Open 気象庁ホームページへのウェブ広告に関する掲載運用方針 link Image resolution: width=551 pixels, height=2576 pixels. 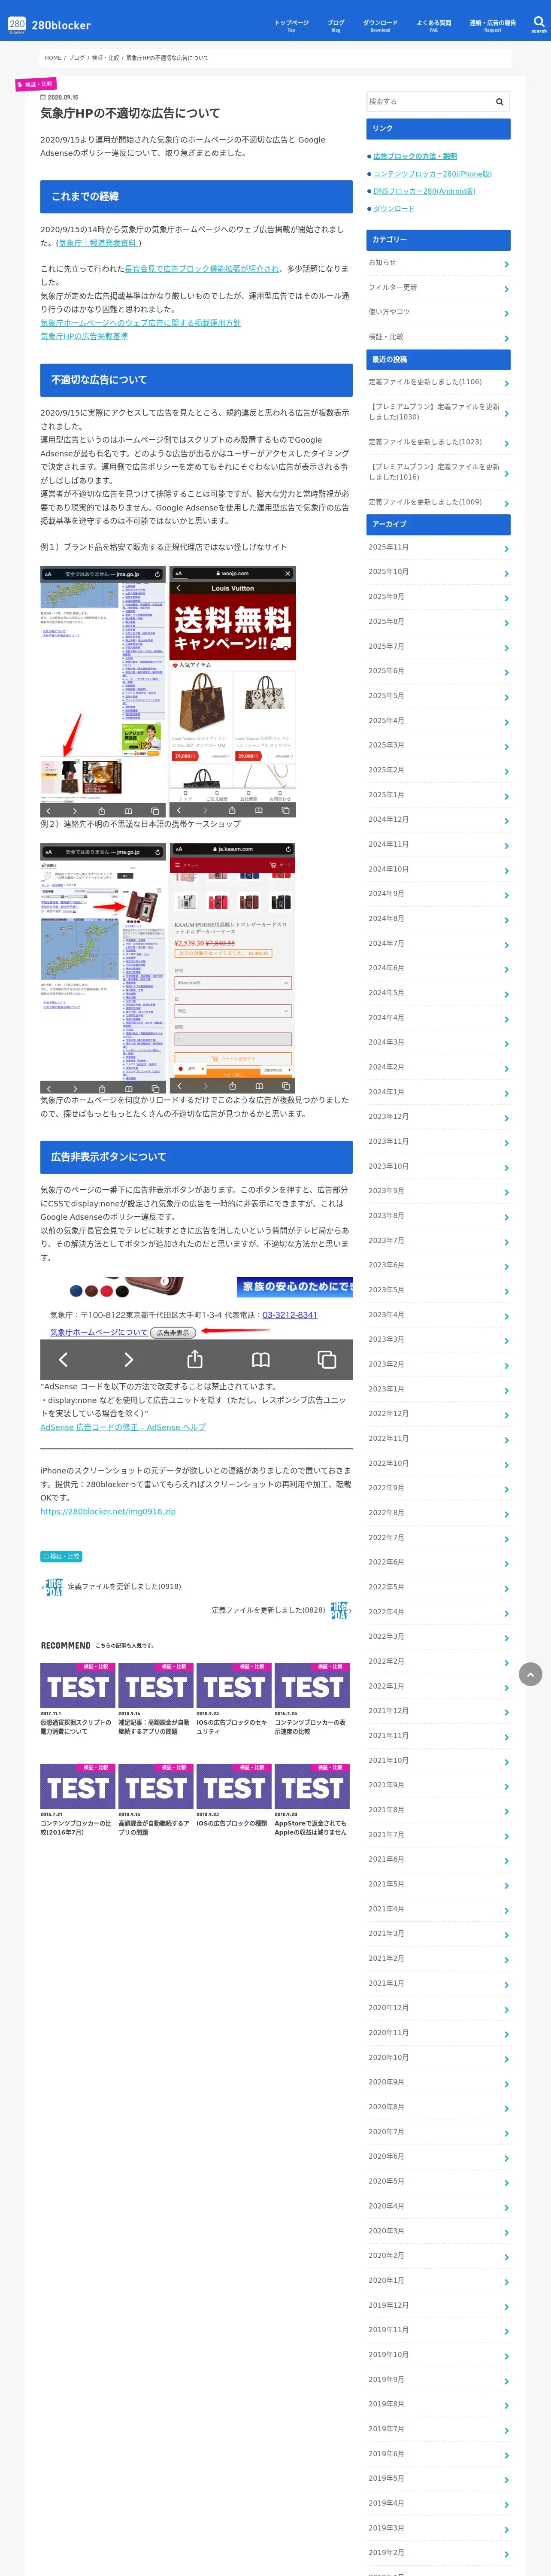pos(140,323)
